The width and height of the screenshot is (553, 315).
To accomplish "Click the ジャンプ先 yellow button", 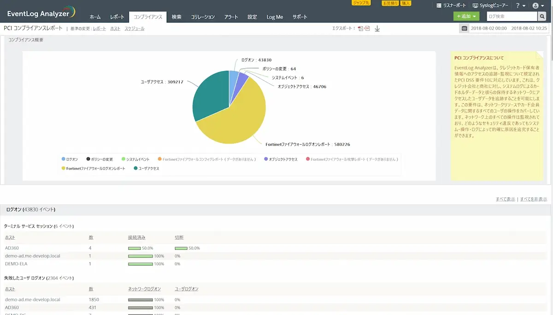I will point(361,3).
